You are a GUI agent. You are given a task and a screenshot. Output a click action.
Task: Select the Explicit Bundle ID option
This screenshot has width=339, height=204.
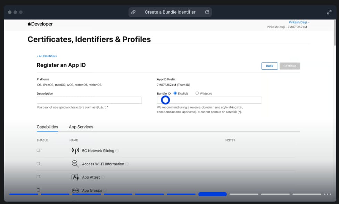[x=175, y=93]
